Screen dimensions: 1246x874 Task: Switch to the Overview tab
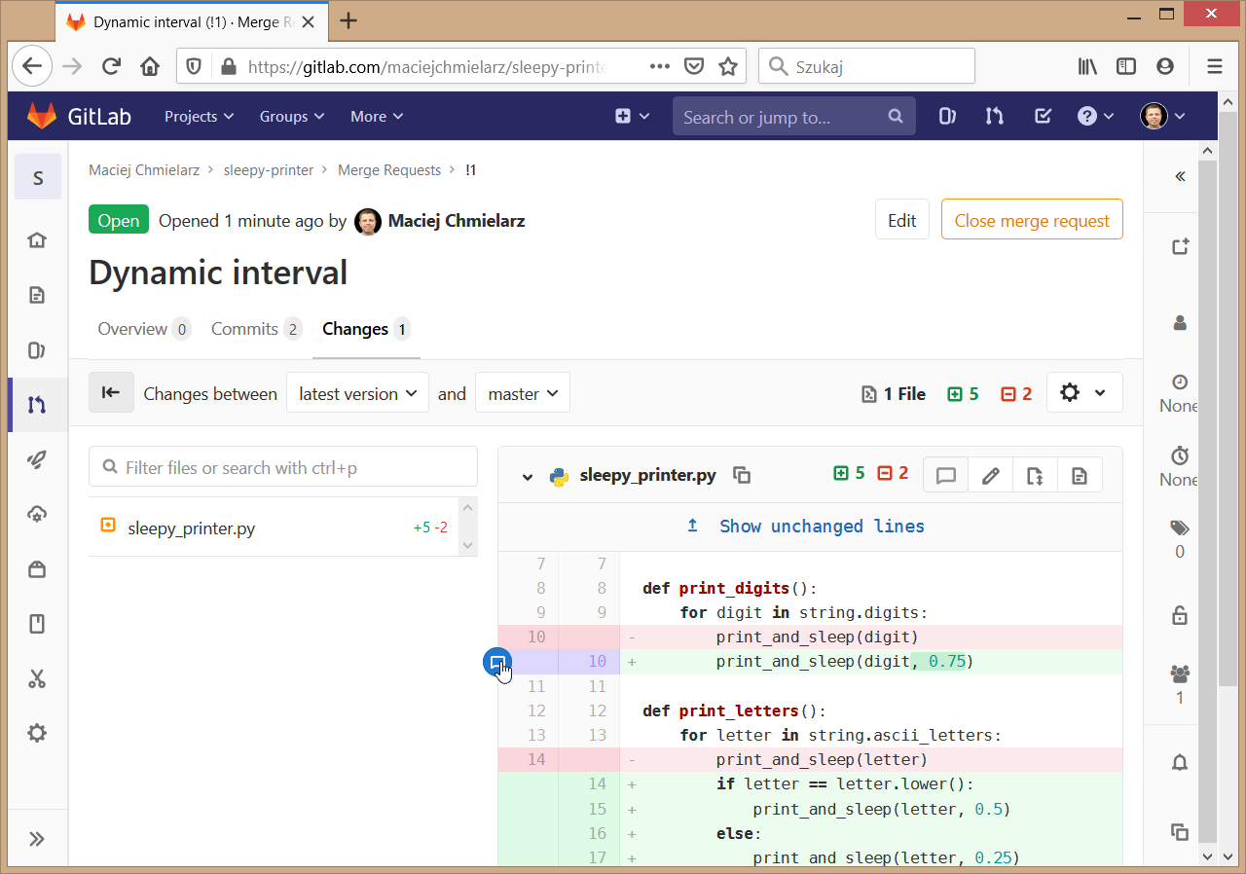pyautogui.click(x=132, y=329)
